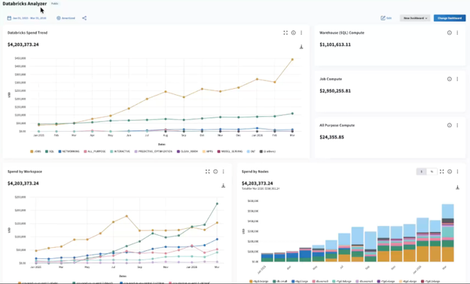The image size is (470, 284).
Task: Open the date range picker with calendar icon
Action: click(x=26, y=18)
